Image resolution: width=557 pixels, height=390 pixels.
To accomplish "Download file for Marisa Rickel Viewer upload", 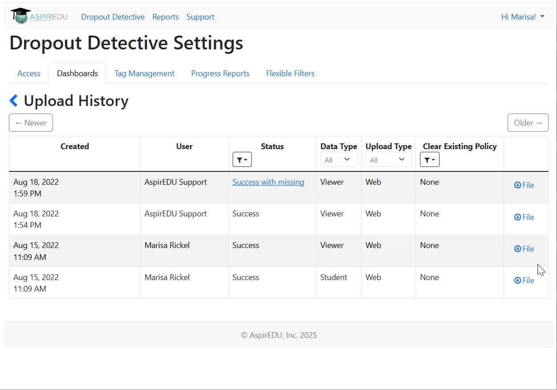I will coord(524,249).
